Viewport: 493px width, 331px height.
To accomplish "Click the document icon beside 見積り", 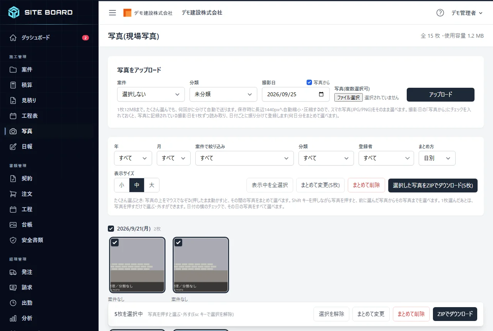I will pos(13,100).
